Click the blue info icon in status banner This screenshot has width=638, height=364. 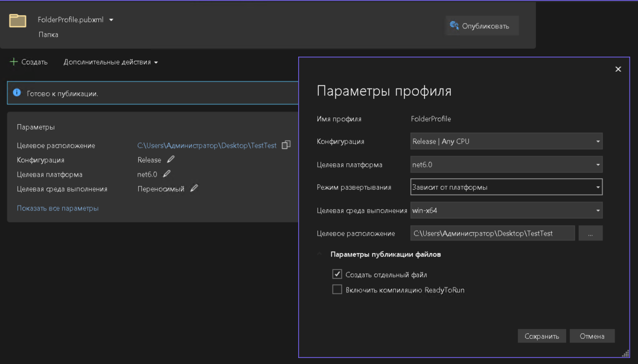click(x=17, y=93)
